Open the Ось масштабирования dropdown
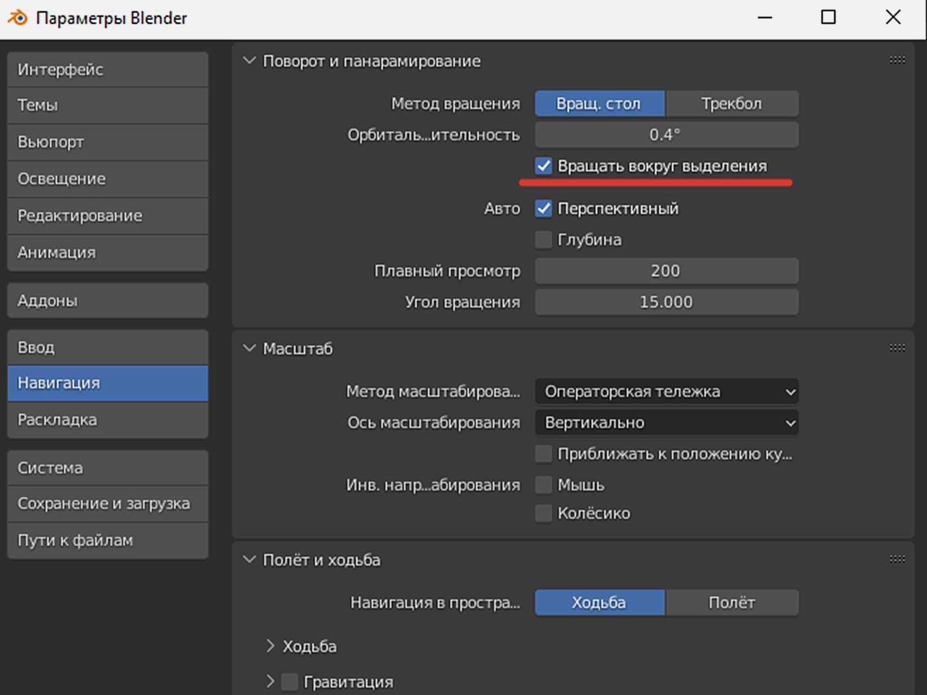The width and height of the screenshot is (927, 695). coord(666,423)
